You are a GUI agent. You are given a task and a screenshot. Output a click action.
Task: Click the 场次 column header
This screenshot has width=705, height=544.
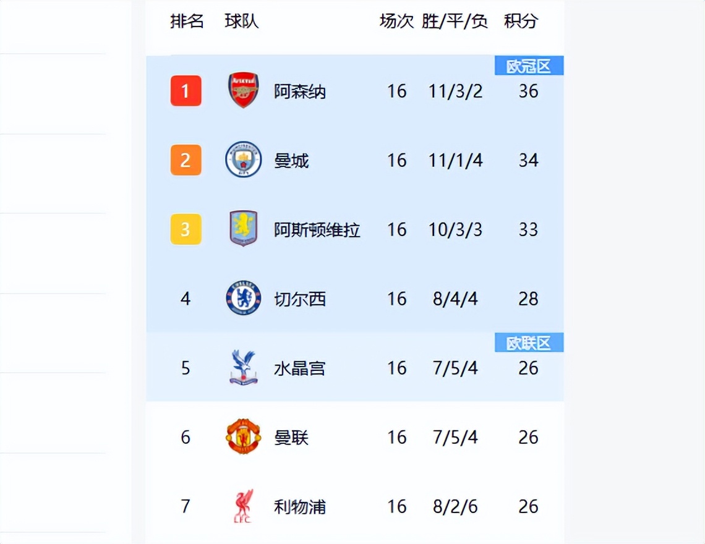tap(396, 21)
